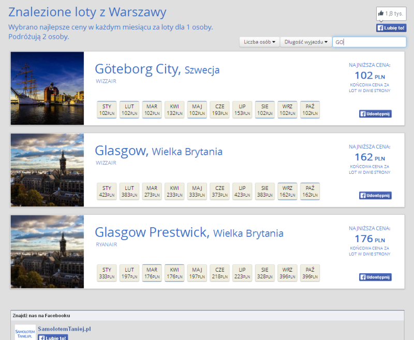Screen dimensions: 414x340
Task: Pick PAŹ 396 PLN for Glasgow Prestwick
Action: click(x=310, y=273)
